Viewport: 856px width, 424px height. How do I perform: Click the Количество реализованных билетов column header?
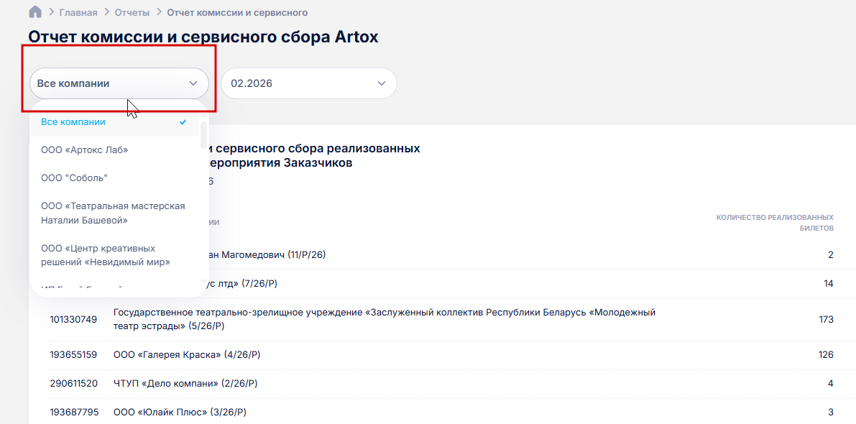click(x=775, y=222)
